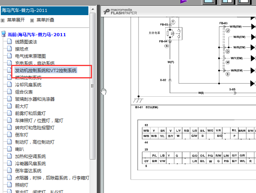
Task: Open 线路图读法 in the tree
Action: click(26, 42)
